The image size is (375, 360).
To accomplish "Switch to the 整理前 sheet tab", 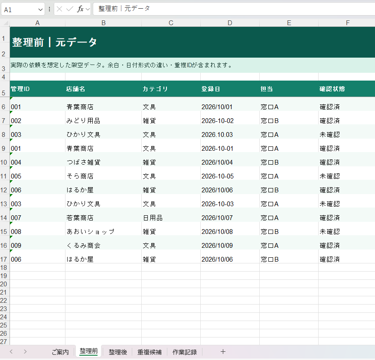I will [x=88, y=351].
